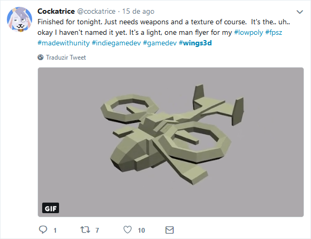Click Cockatrice's profile avatar
This screenshot has height=239, width=311.
point(20,20)
